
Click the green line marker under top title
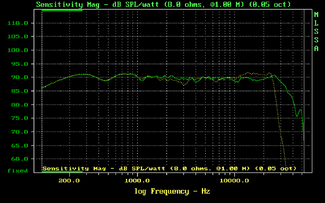click(62, 10)
